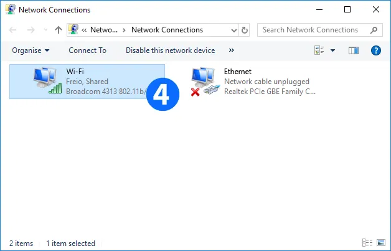
Task: Click the address bar Network Connections icon
Action: 73,30
